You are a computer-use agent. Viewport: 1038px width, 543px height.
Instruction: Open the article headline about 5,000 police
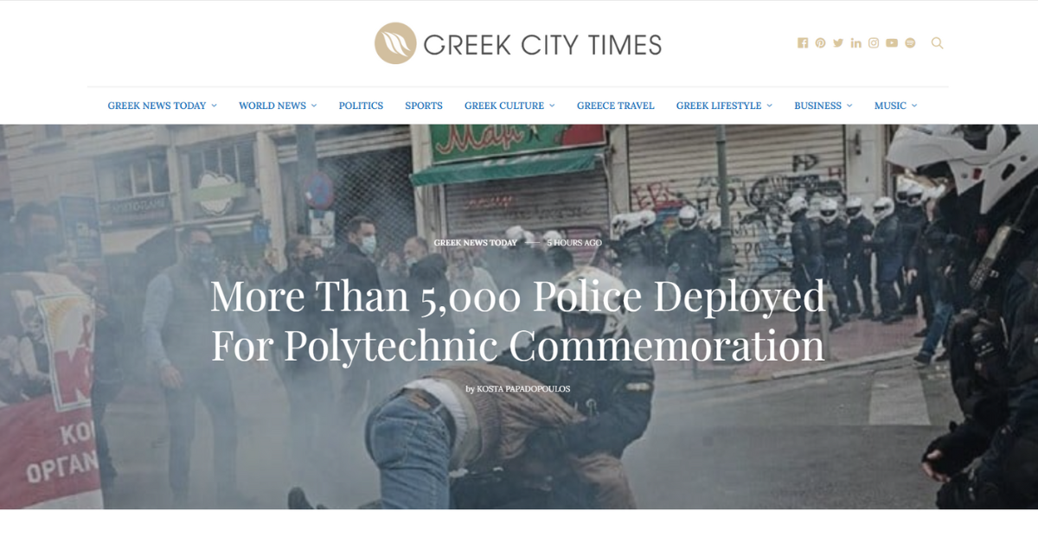[x=518, y=321]
